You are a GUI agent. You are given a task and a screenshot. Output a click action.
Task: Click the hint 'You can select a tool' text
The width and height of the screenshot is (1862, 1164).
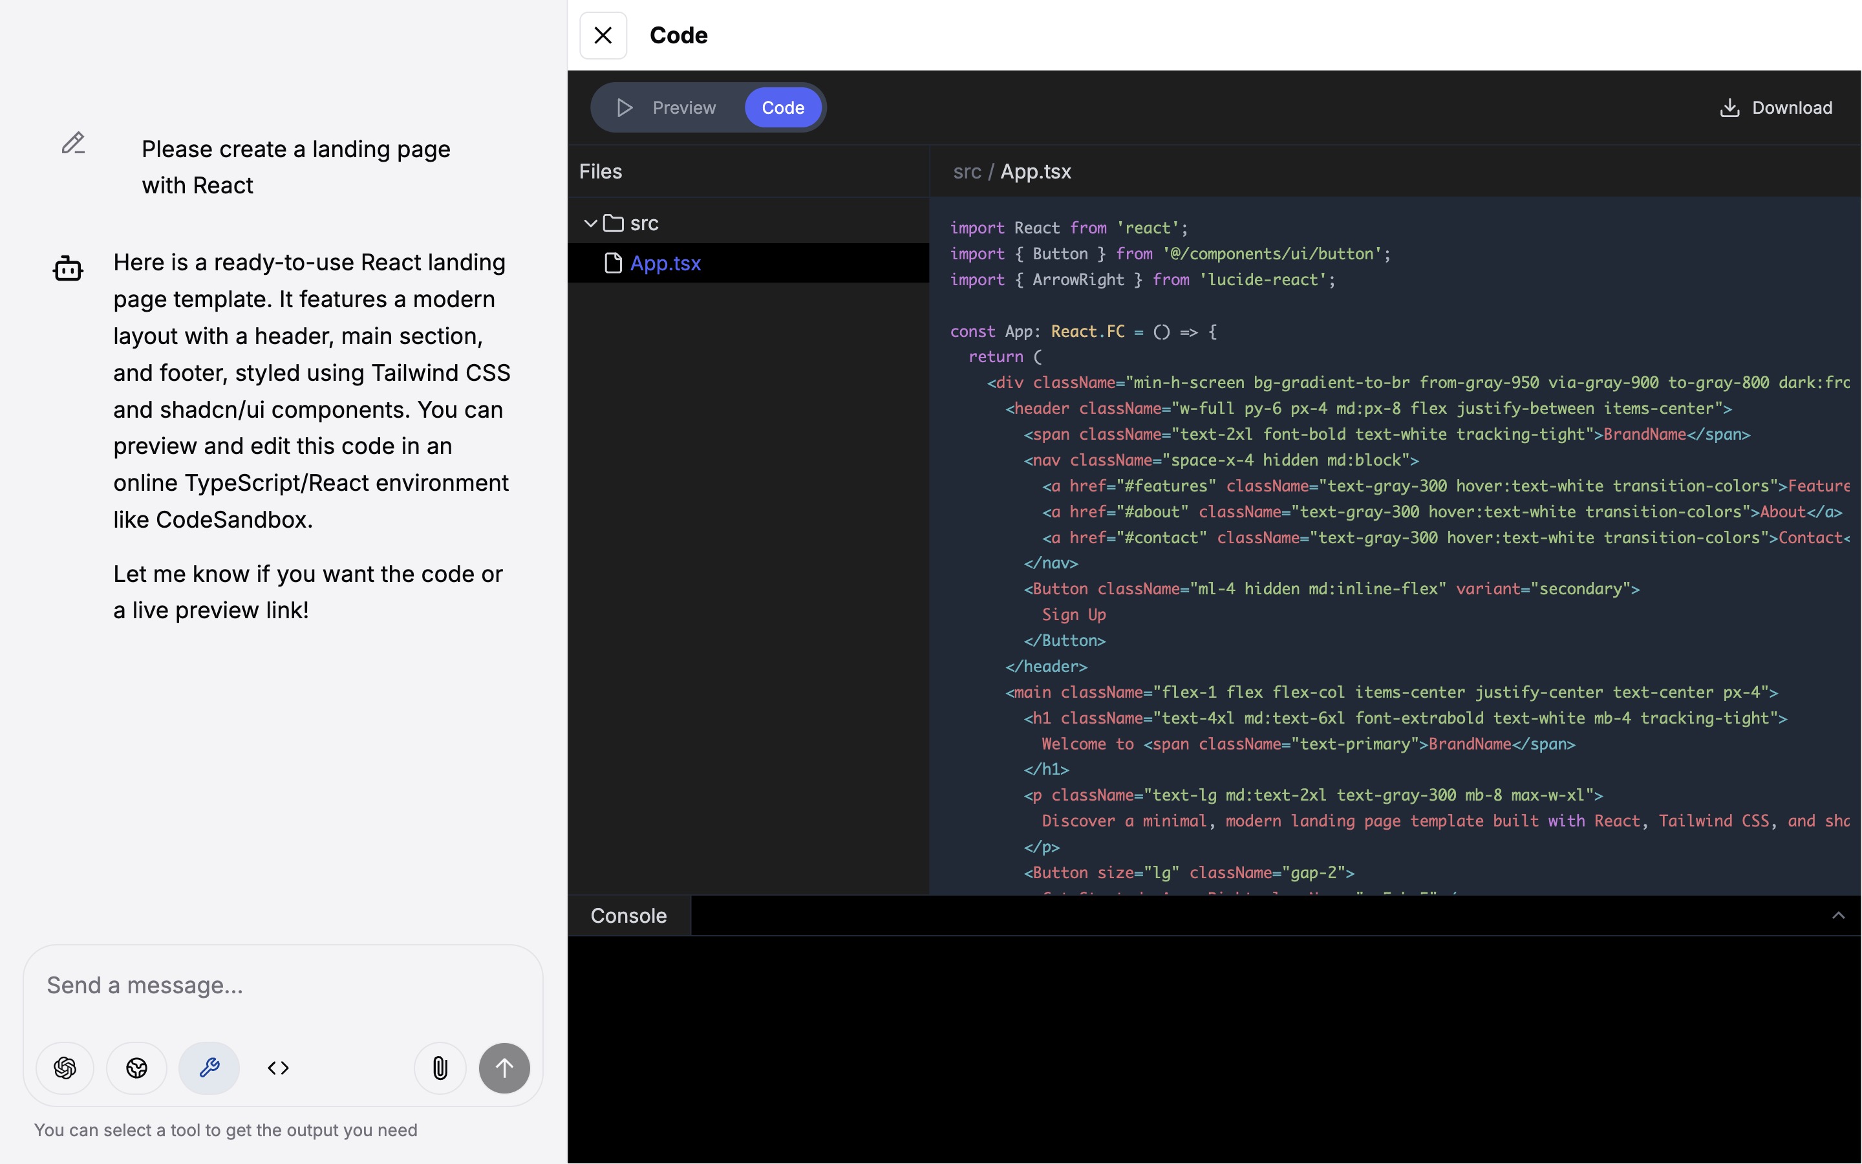[x=226, y=1130]
